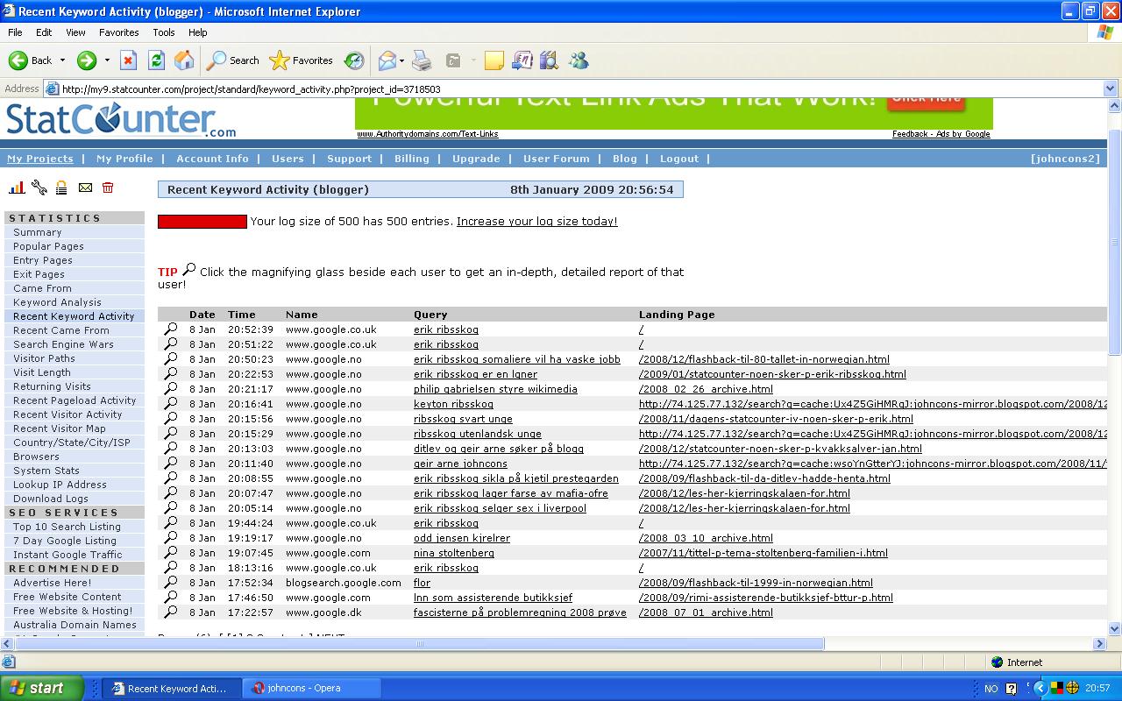Switch to the 'johncons - Opera' taskbar window

point(311,688)
